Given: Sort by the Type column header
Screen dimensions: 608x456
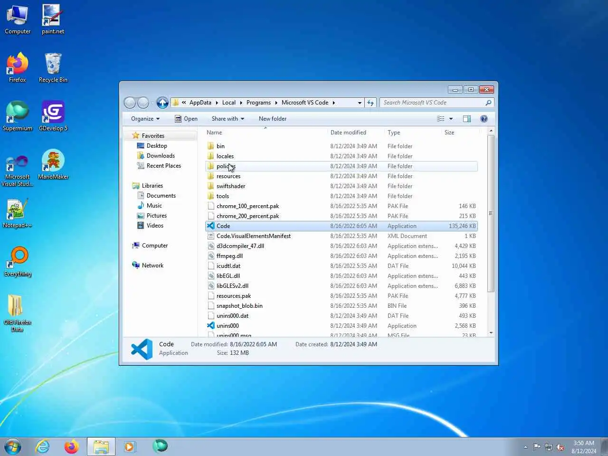Looking at the screenshot, I should point(413,133).
